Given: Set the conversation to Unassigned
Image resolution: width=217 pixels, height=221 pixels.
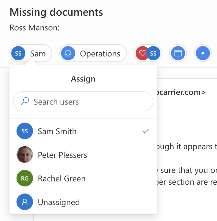Looking at the screenshot, I should tap(83, 202).
